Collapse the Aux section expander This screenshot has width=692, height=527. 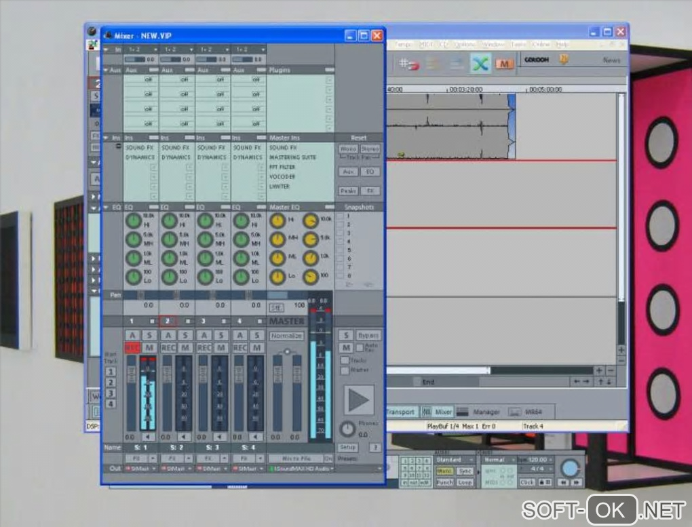point(106,70)
